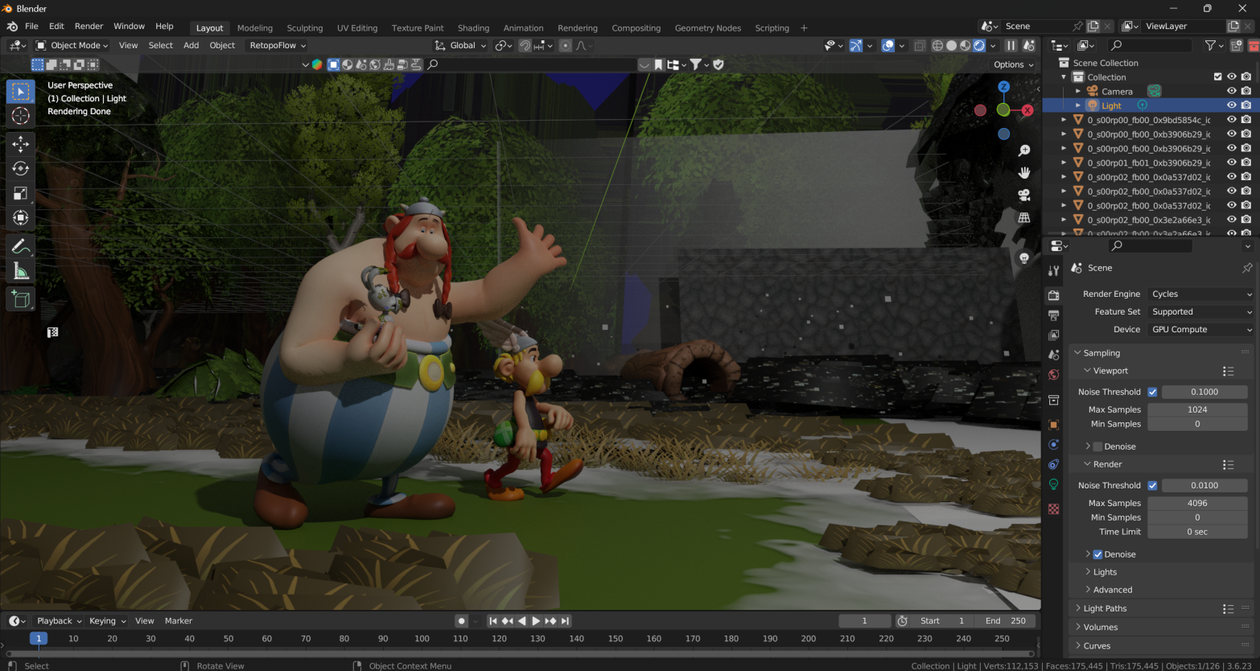Click the viewport pan hand icon

pos(1024,173)
